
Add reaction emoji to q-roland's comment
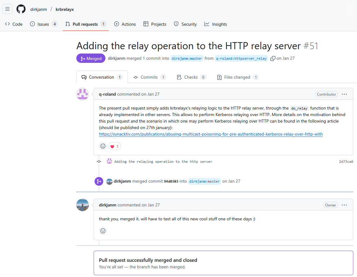tap(103, 146)
